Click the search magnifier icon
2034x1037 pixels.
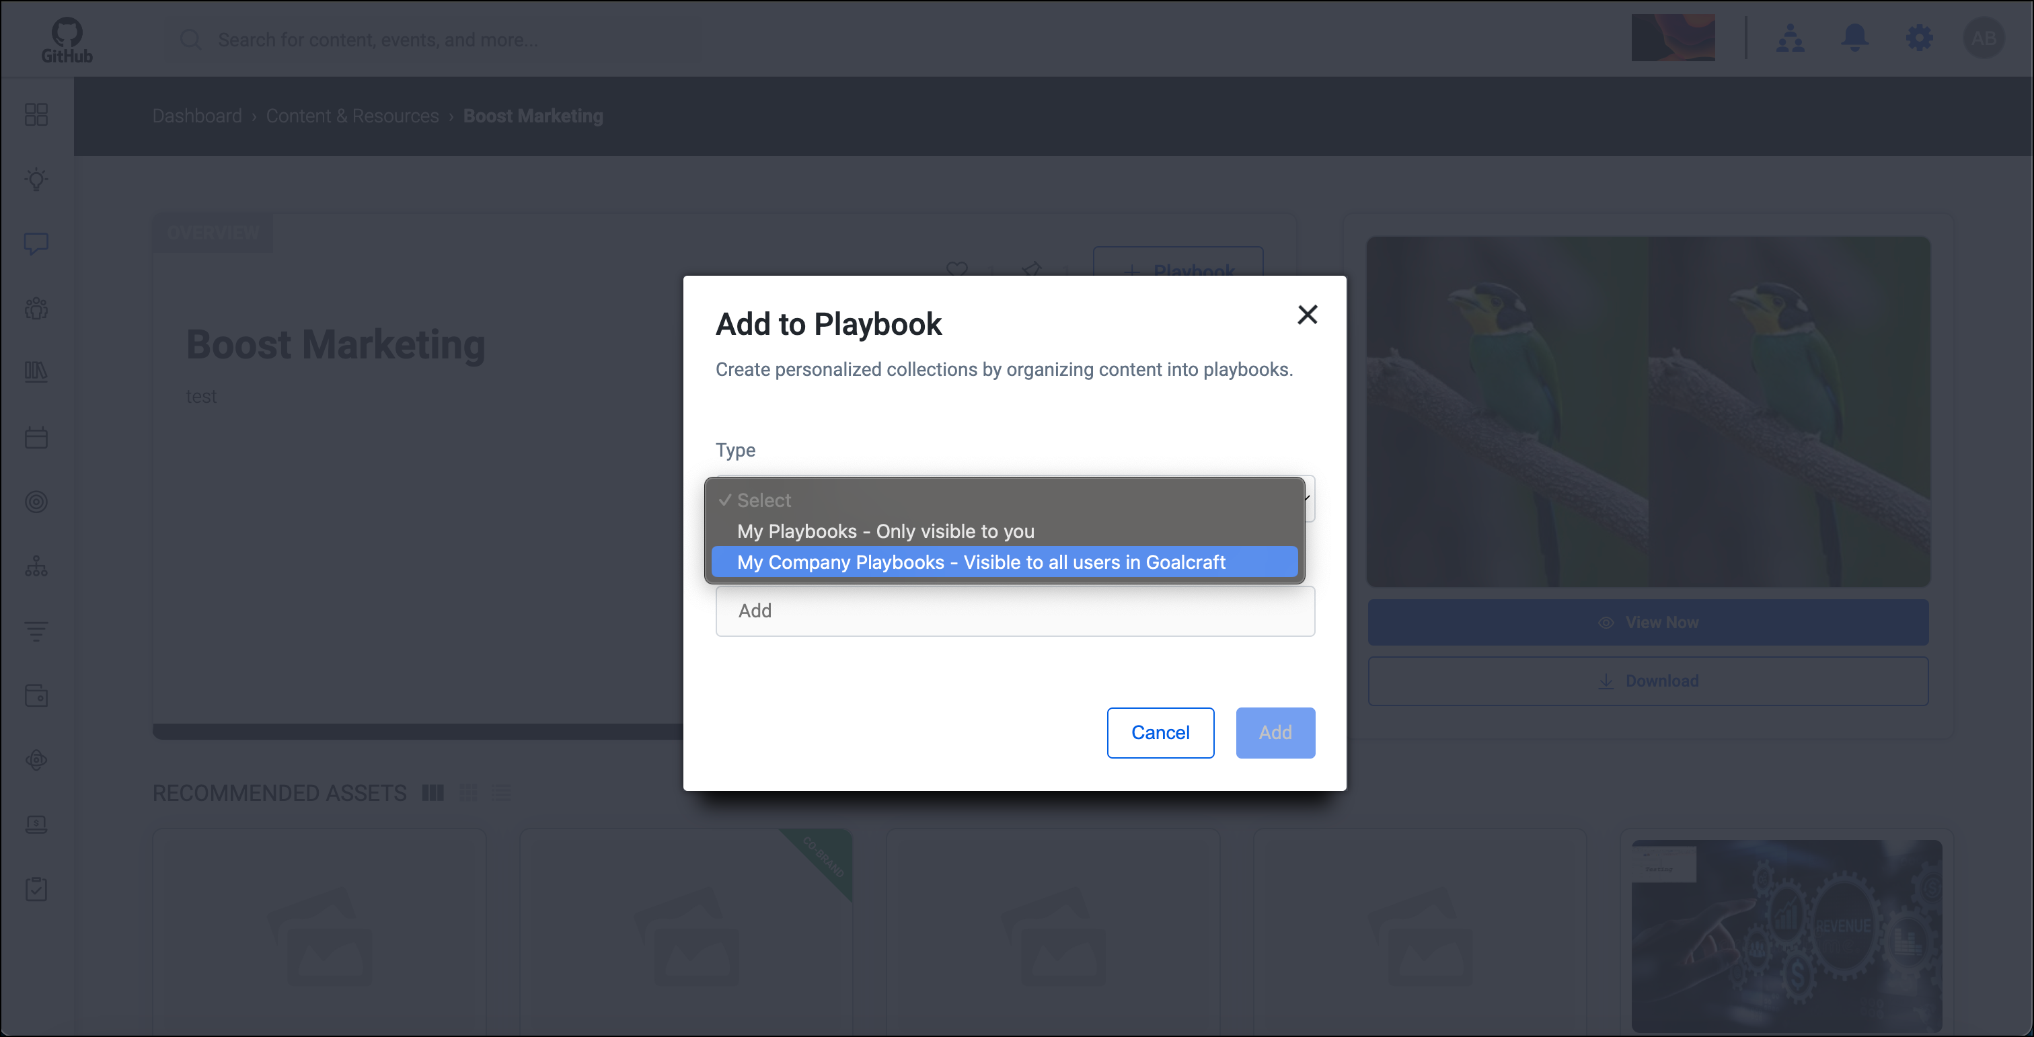point(190,40)
